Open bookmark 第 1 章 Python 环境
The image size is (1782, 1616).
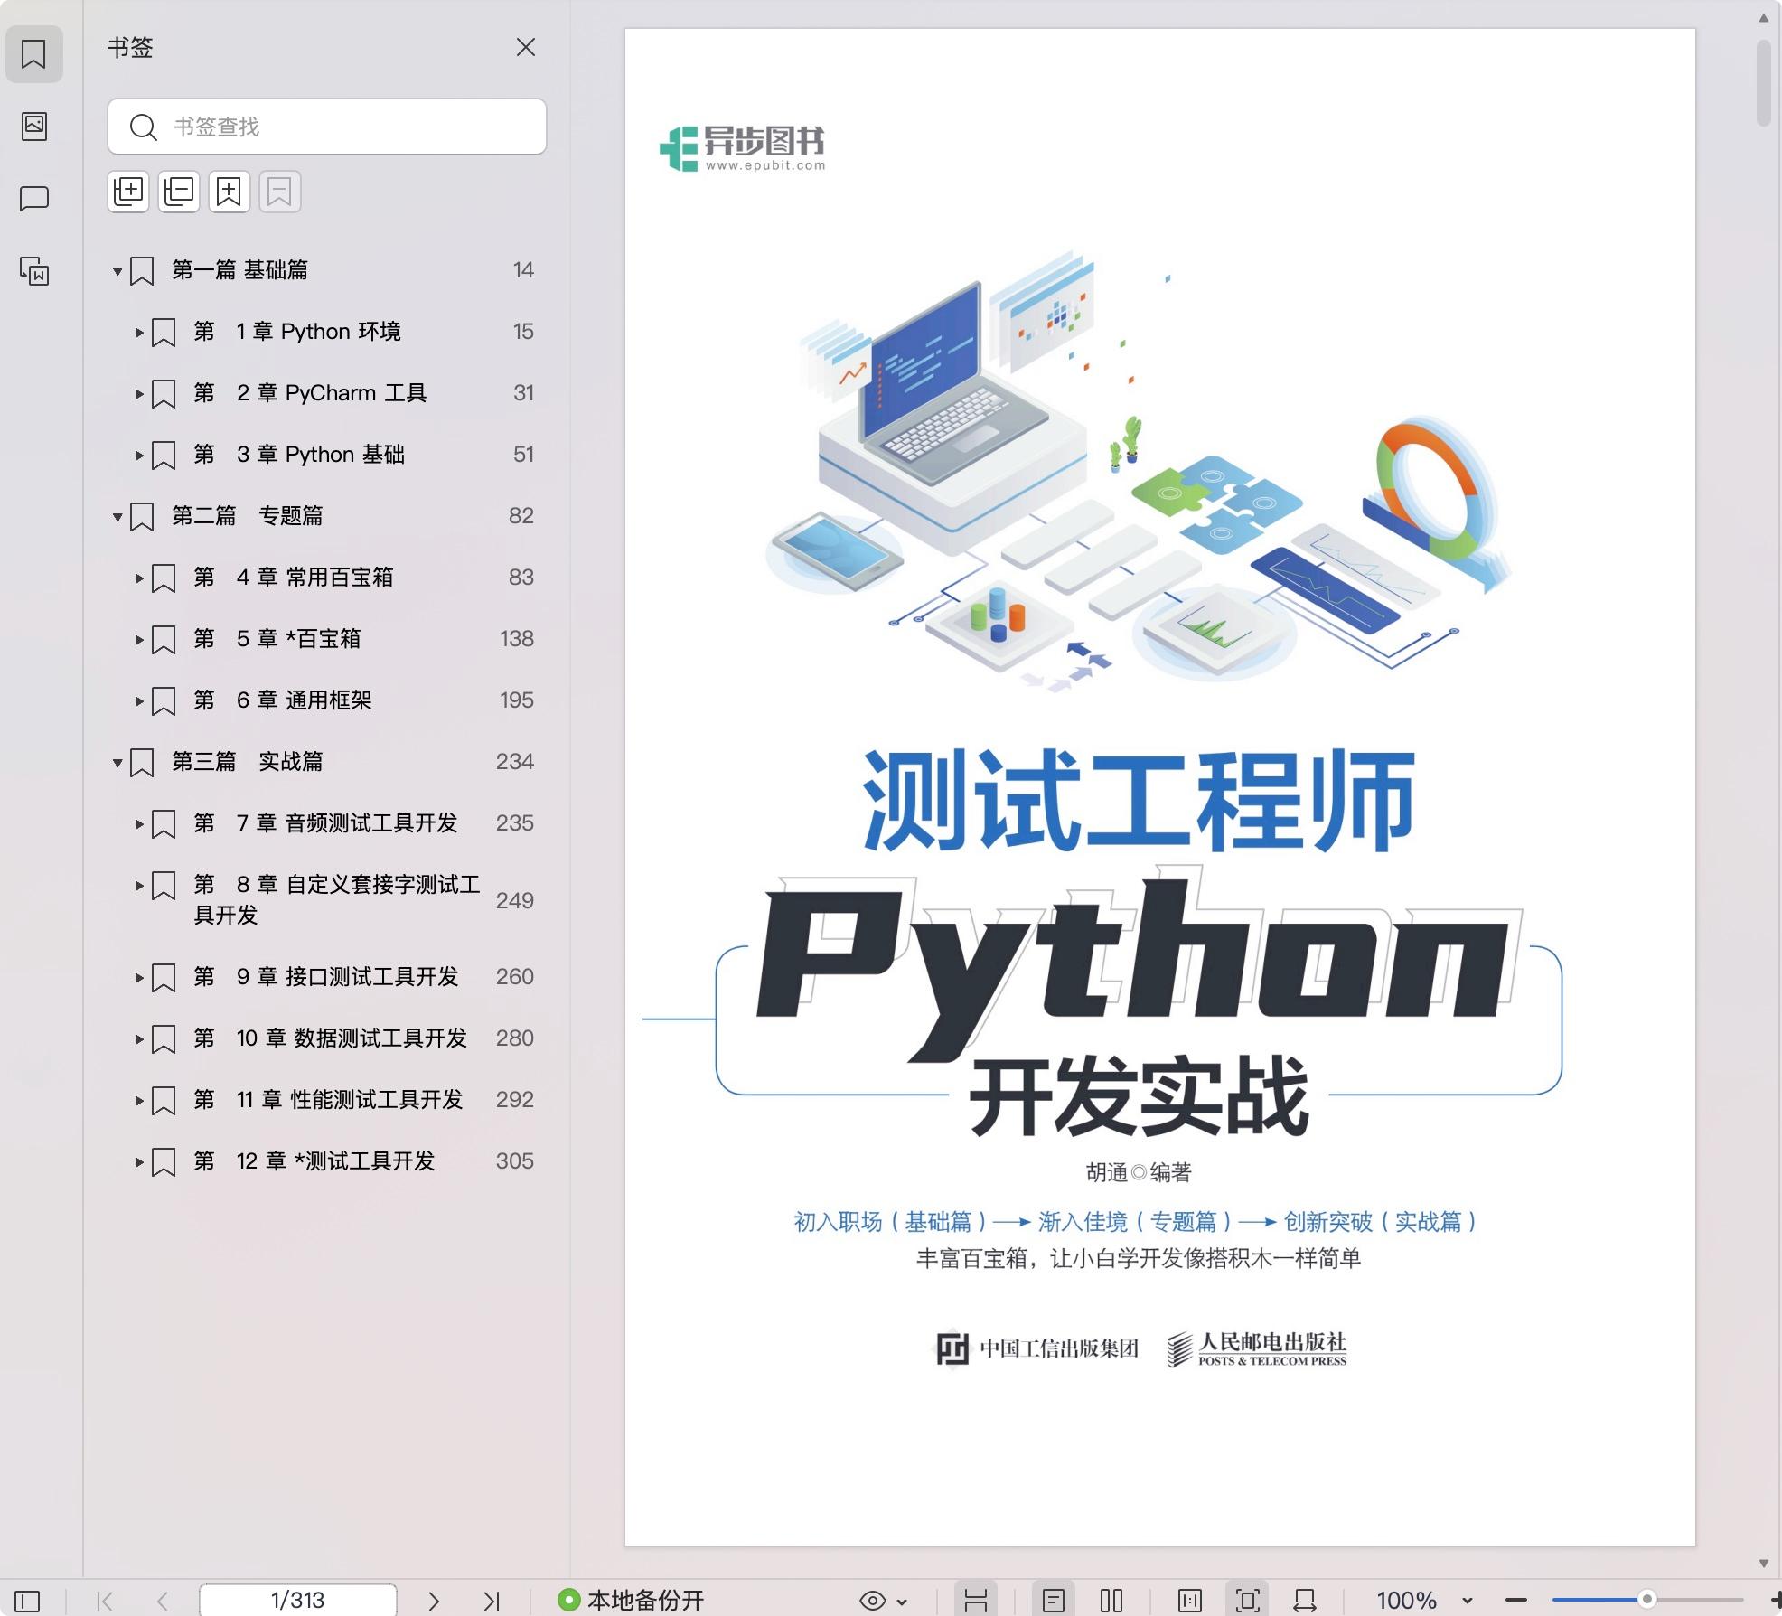tap(297, 331)
